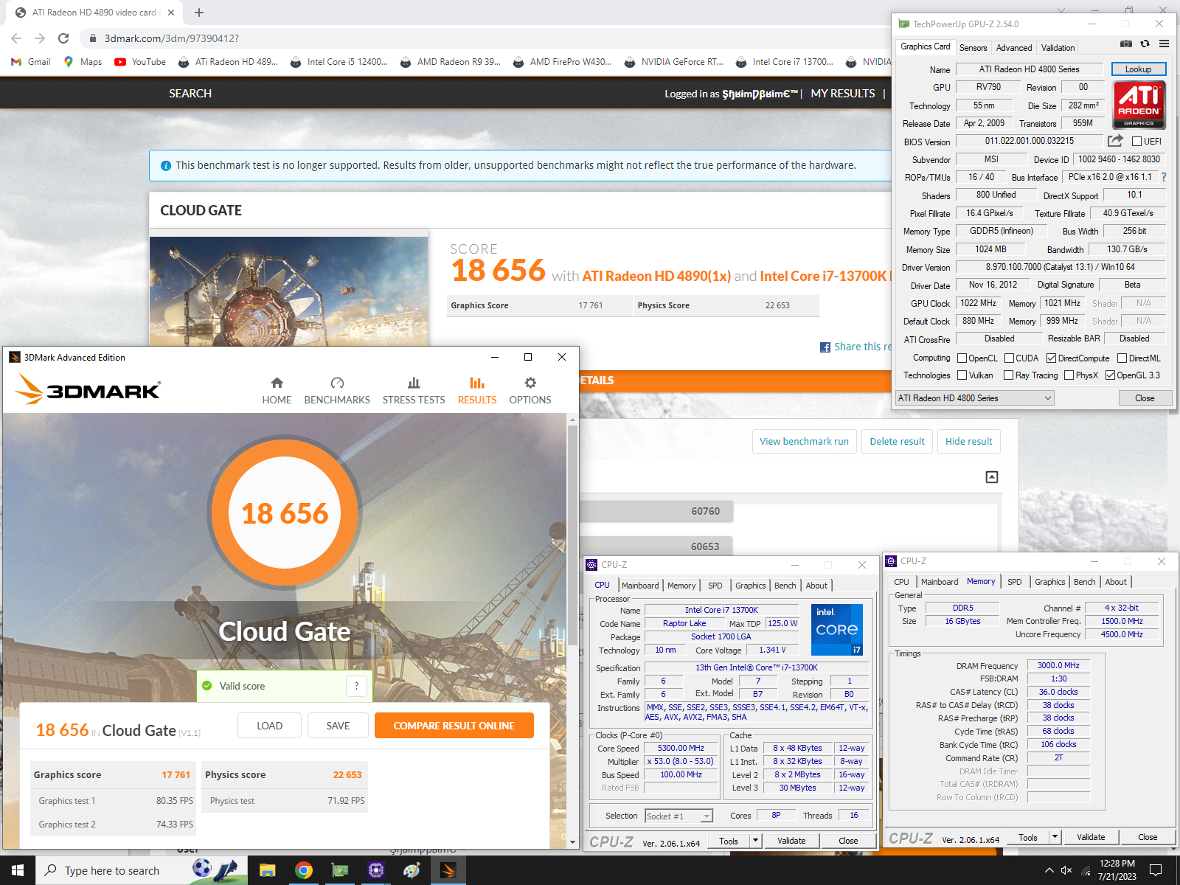Open Chrome from the taskbar
Screen dimensions: 1180x885
[303, 870]
